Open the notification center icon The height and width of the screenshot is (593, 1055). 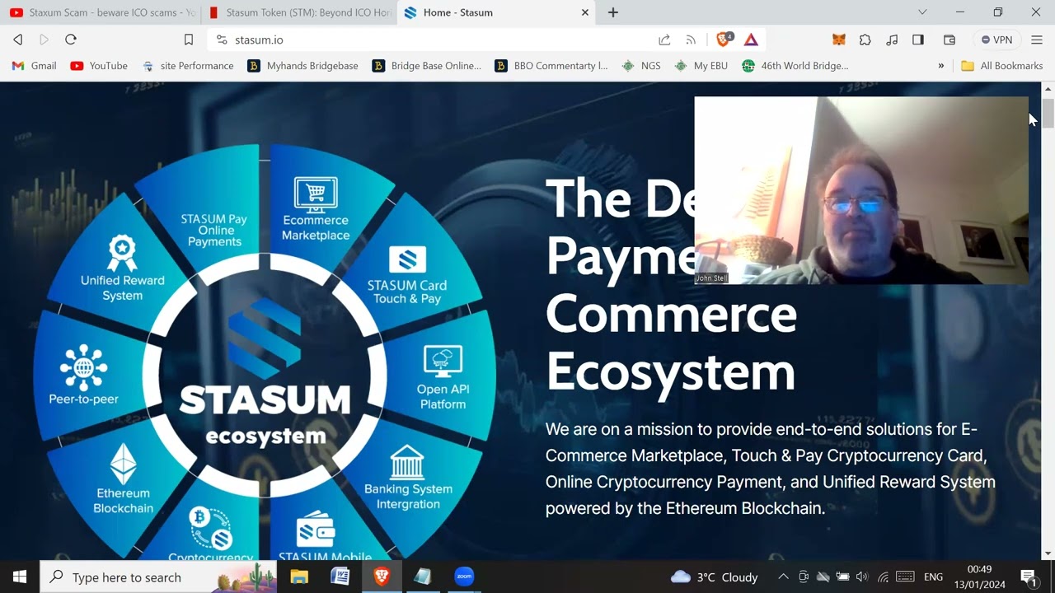(1029, 577)
